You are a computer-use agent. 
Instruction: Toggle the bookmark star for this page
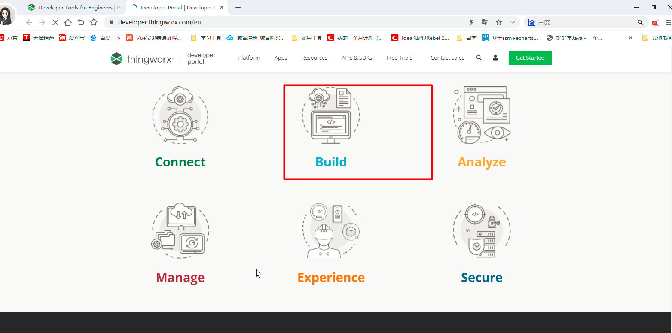(x=498, y=22)
